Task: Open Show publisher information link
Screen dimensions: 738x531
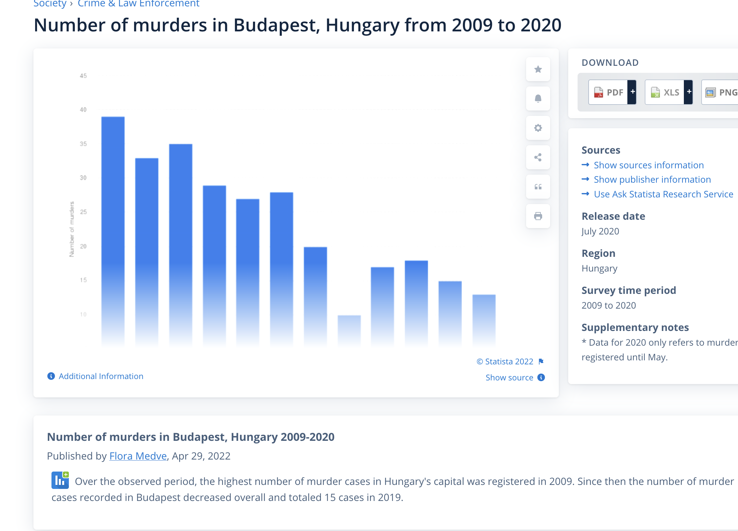Action: tap(652, 179)
